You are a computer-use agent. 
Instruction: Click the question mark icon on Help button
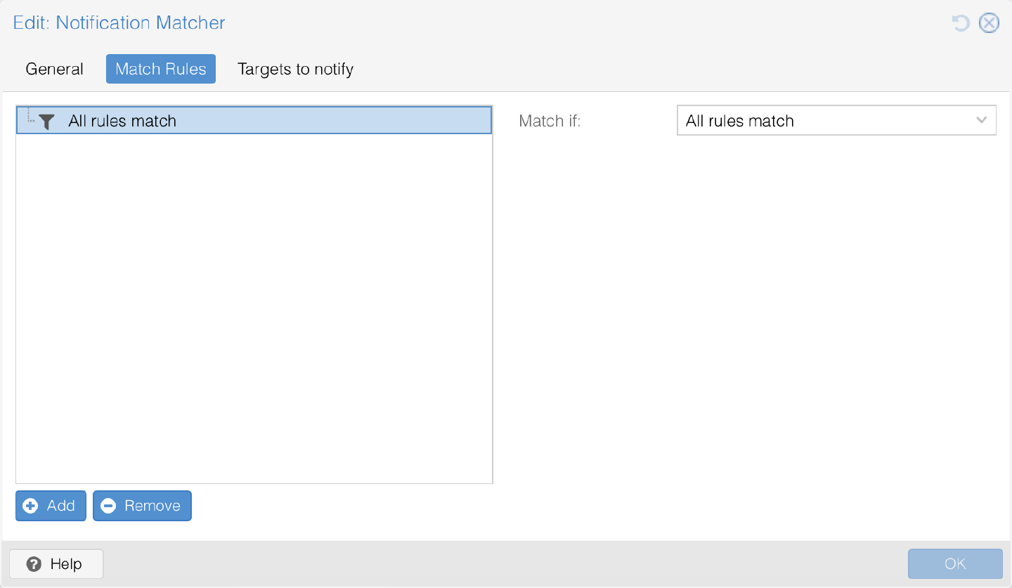(34, 563)
